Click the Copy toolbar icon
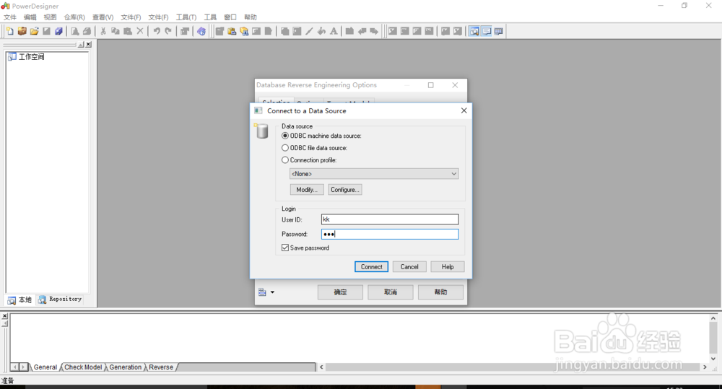Viewport: 722px width, 389px height. [x=115, y=31]
